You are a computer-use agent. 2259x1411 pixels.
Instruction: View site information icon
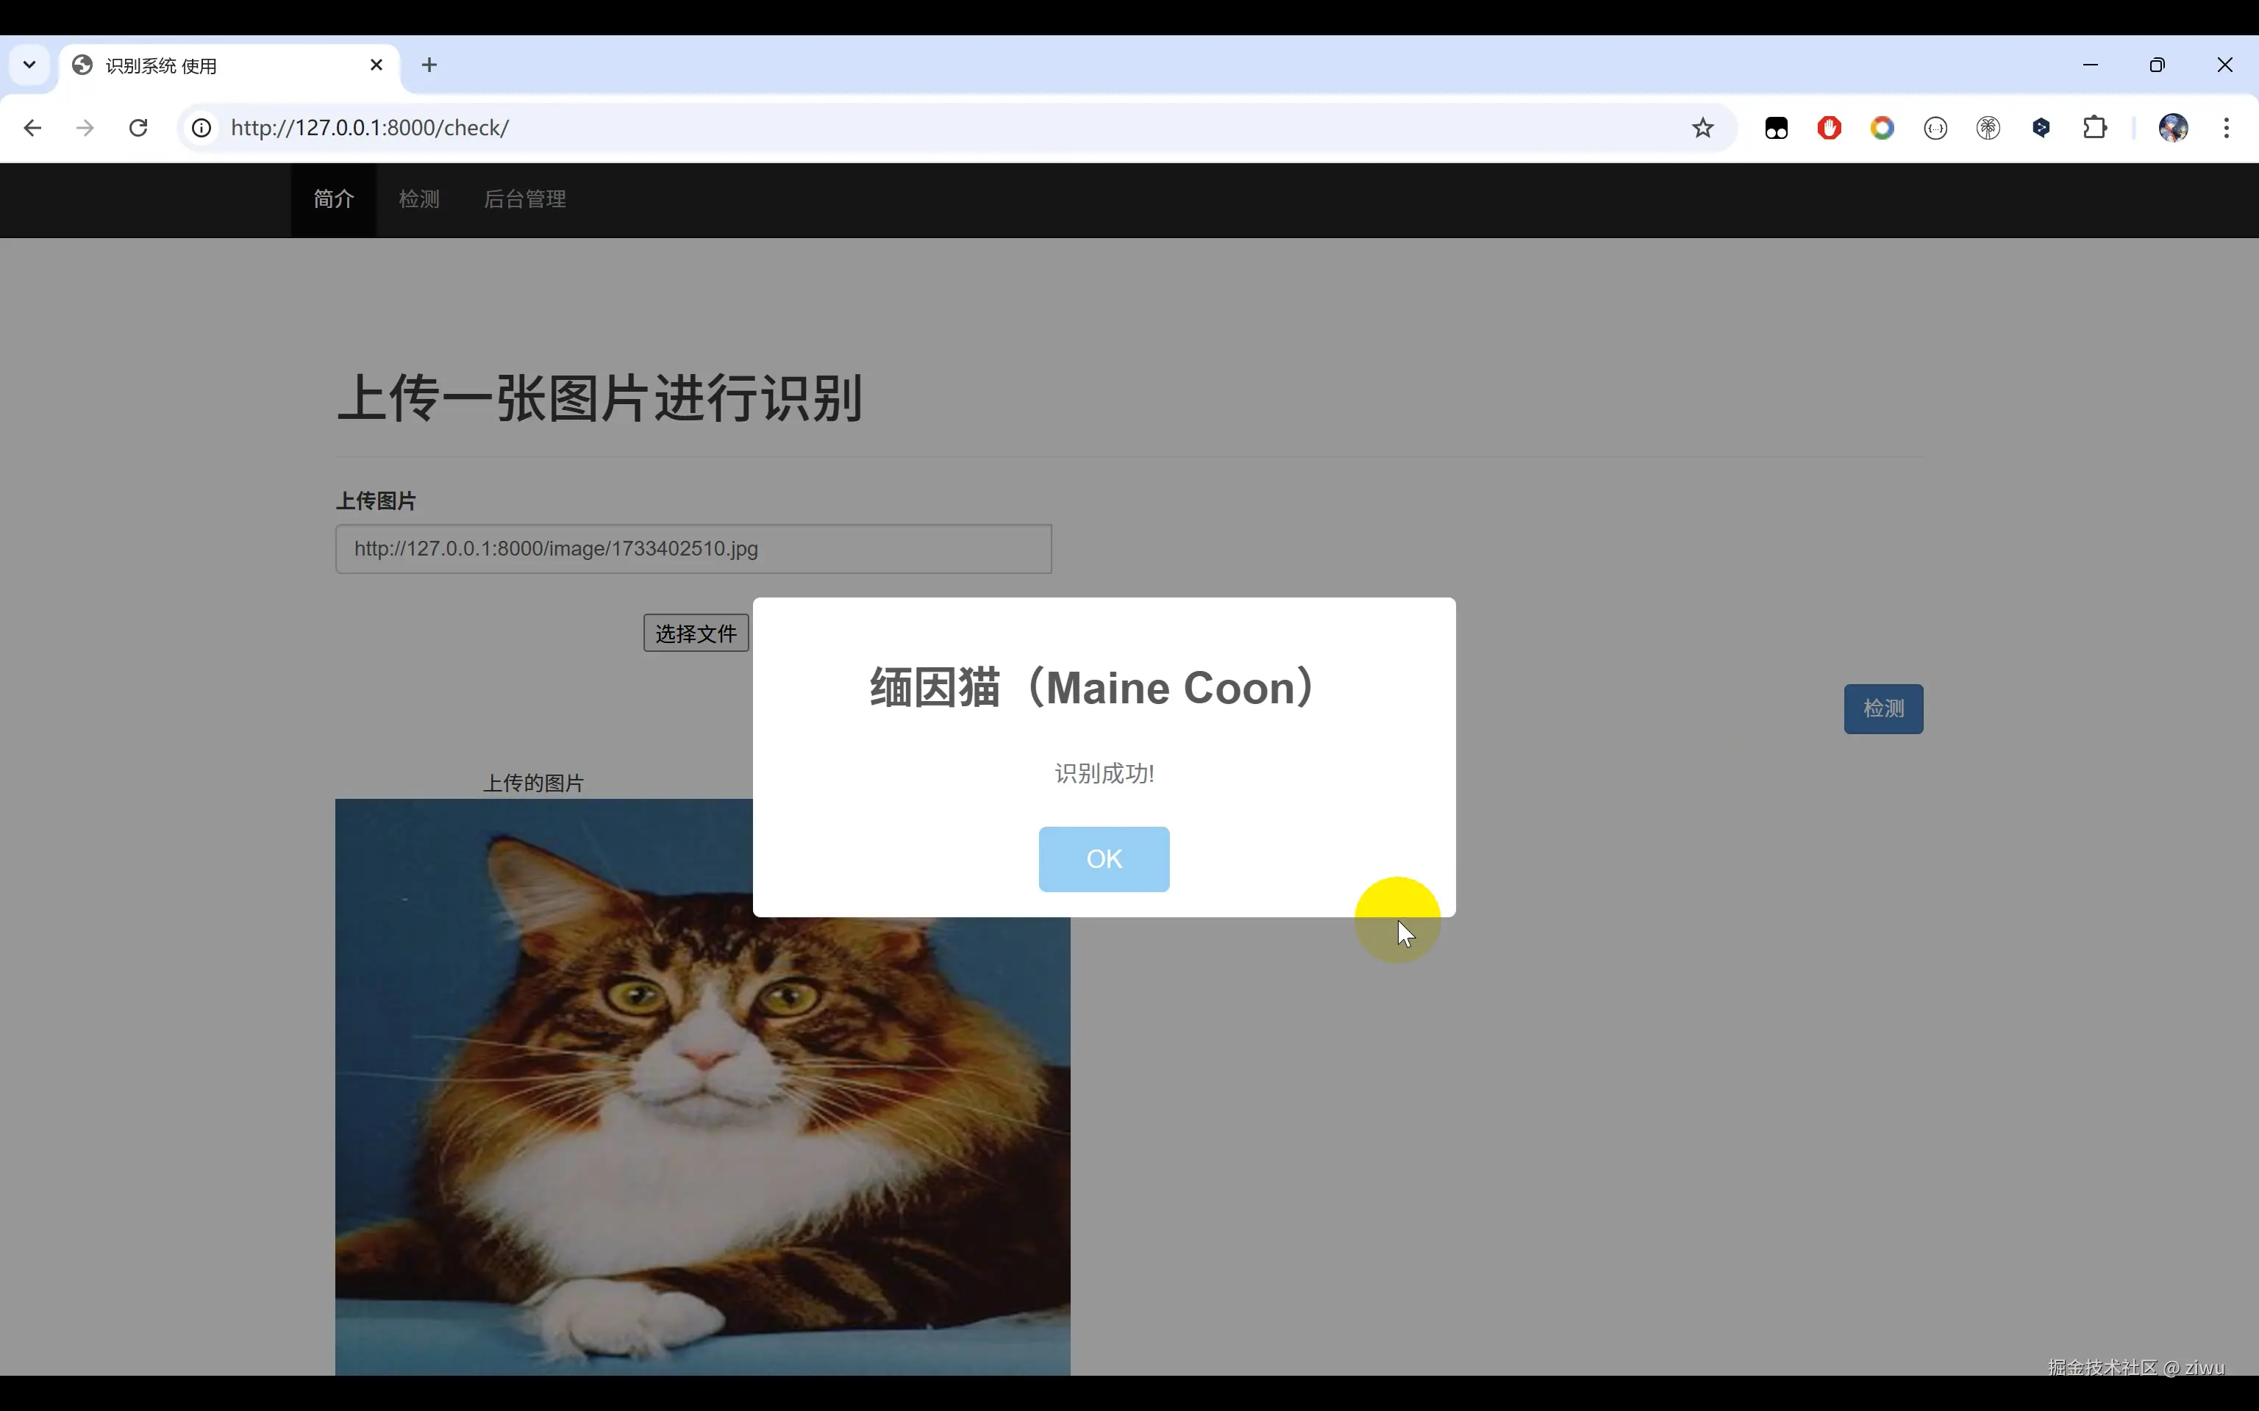coord(201,128)
